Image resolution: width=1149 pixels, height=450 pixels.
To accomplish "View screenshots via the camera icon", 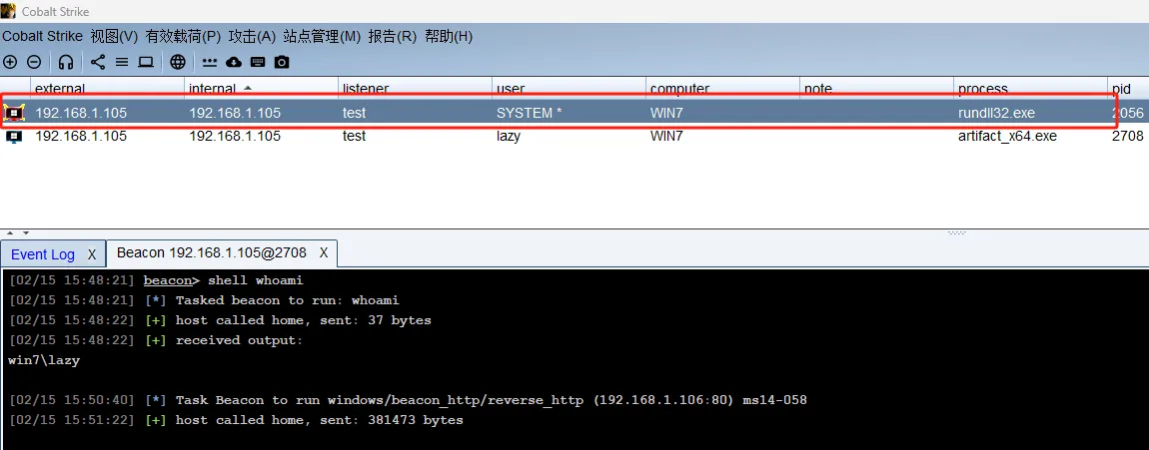I will coord(282,62).
